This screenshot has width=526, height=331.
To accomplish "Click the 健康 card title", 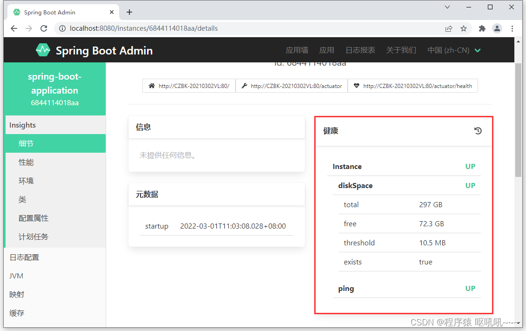I will point(330,131).
